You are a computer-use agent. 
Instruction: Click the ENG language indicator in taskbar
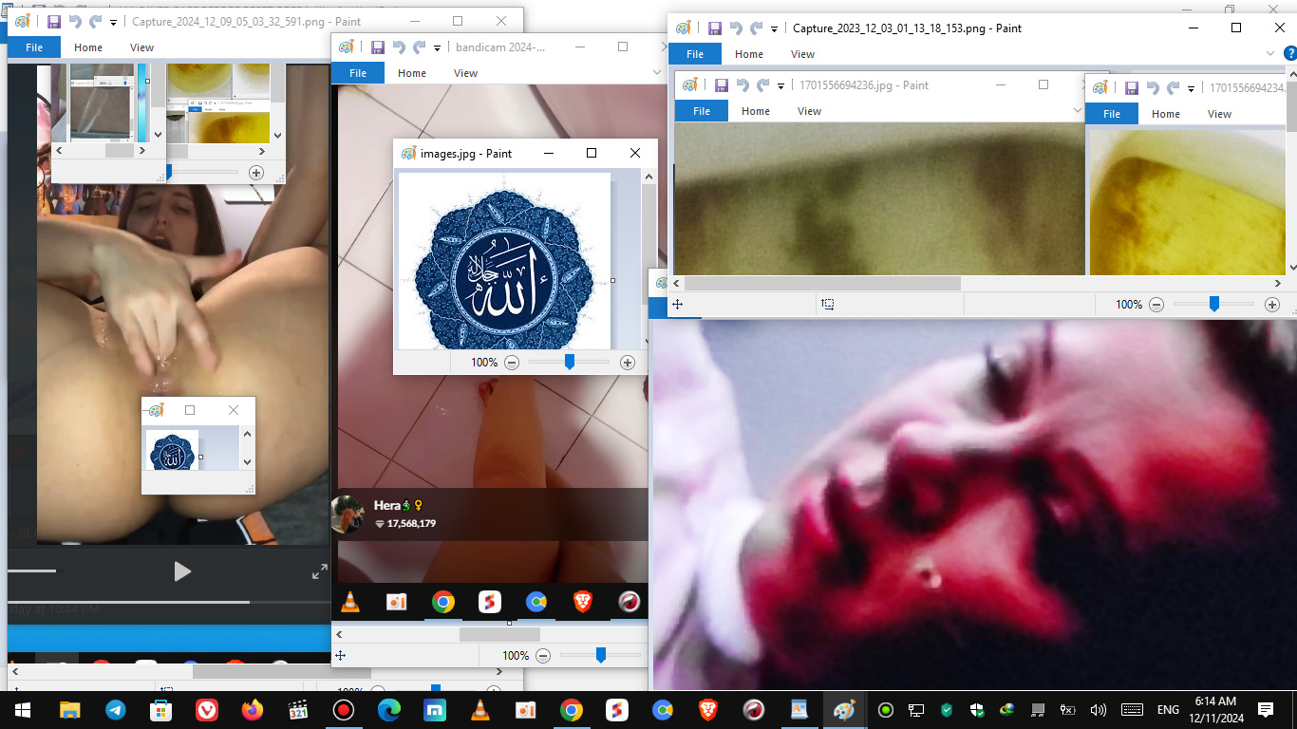point(1167,710)
